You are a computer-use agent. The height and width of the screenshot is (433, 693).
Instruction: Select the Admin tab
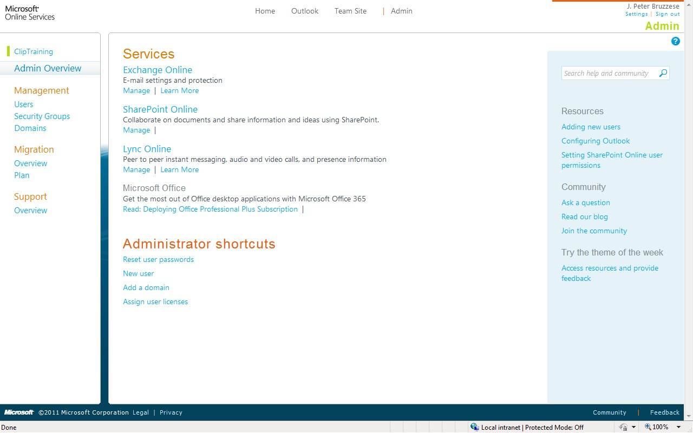coord(401,11)
